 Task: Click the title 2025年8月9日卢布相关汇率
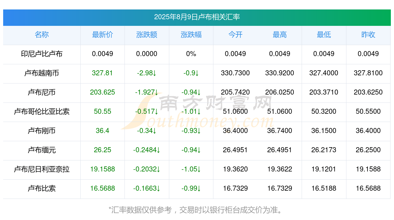tap(197, 17)
